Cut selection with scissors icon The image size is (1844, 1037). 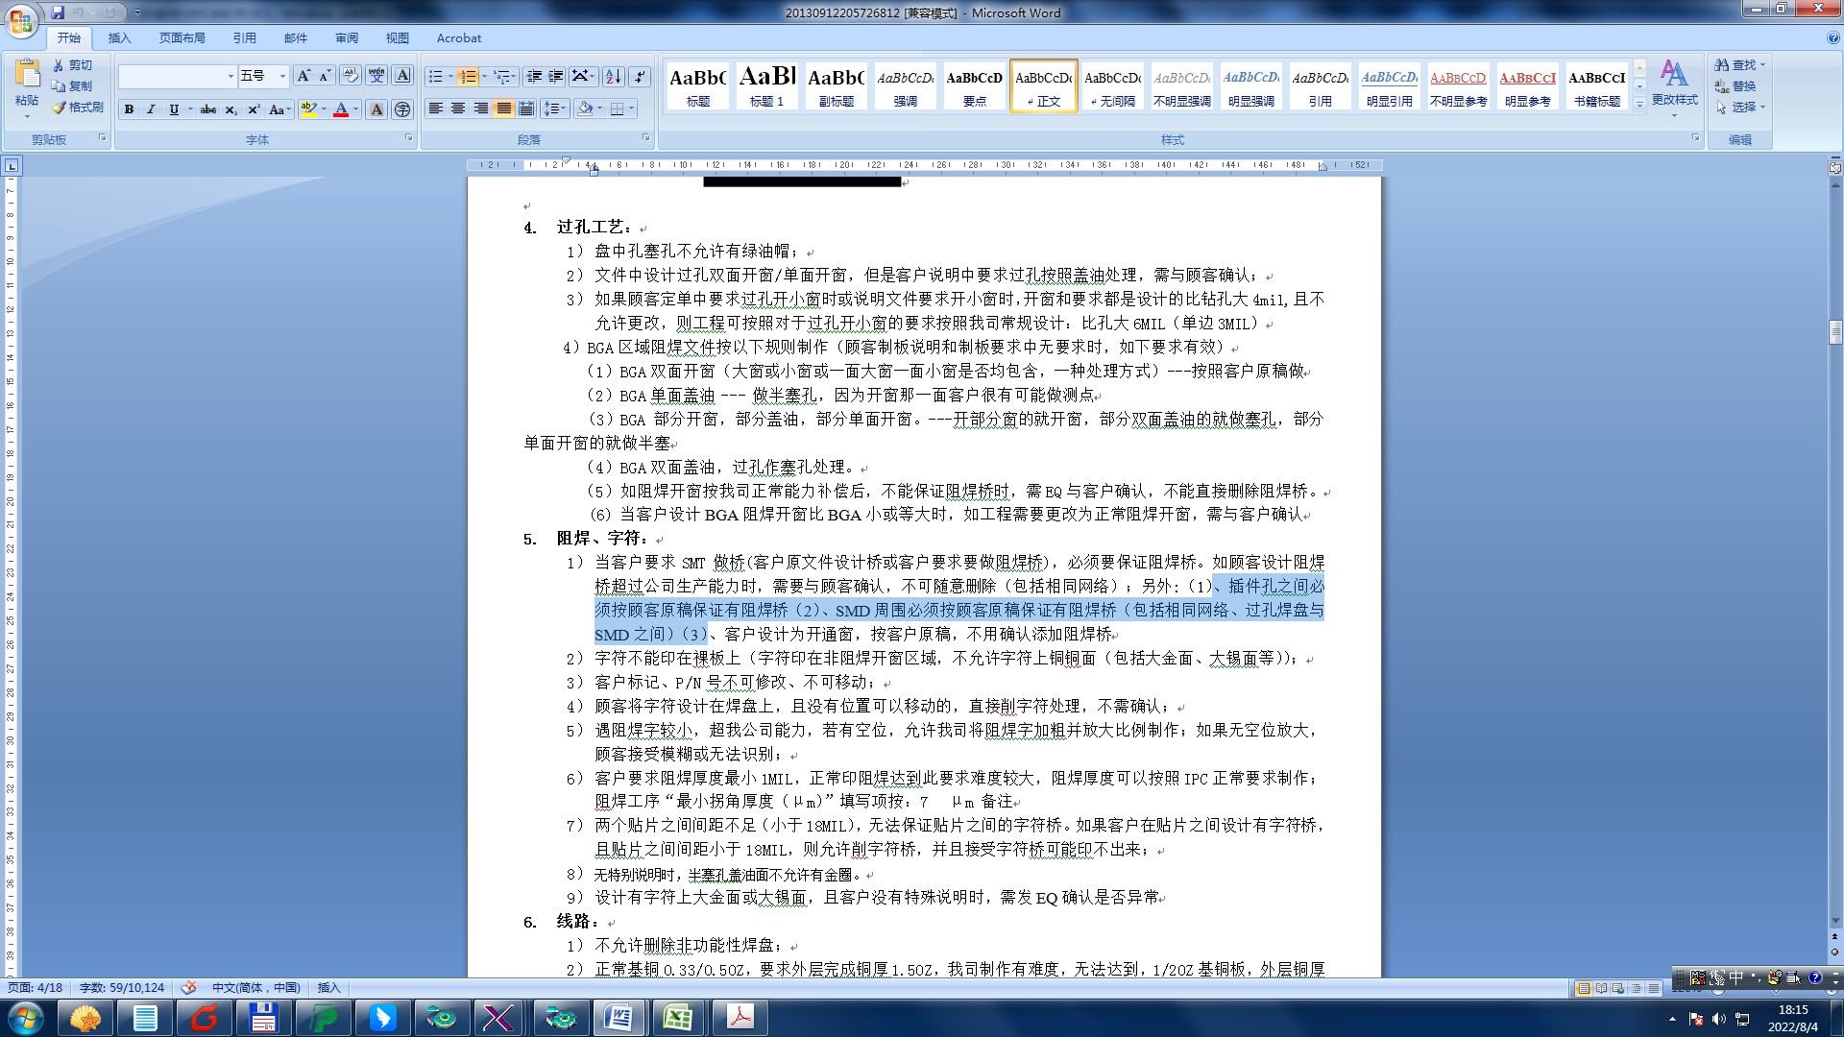(74, 65)
